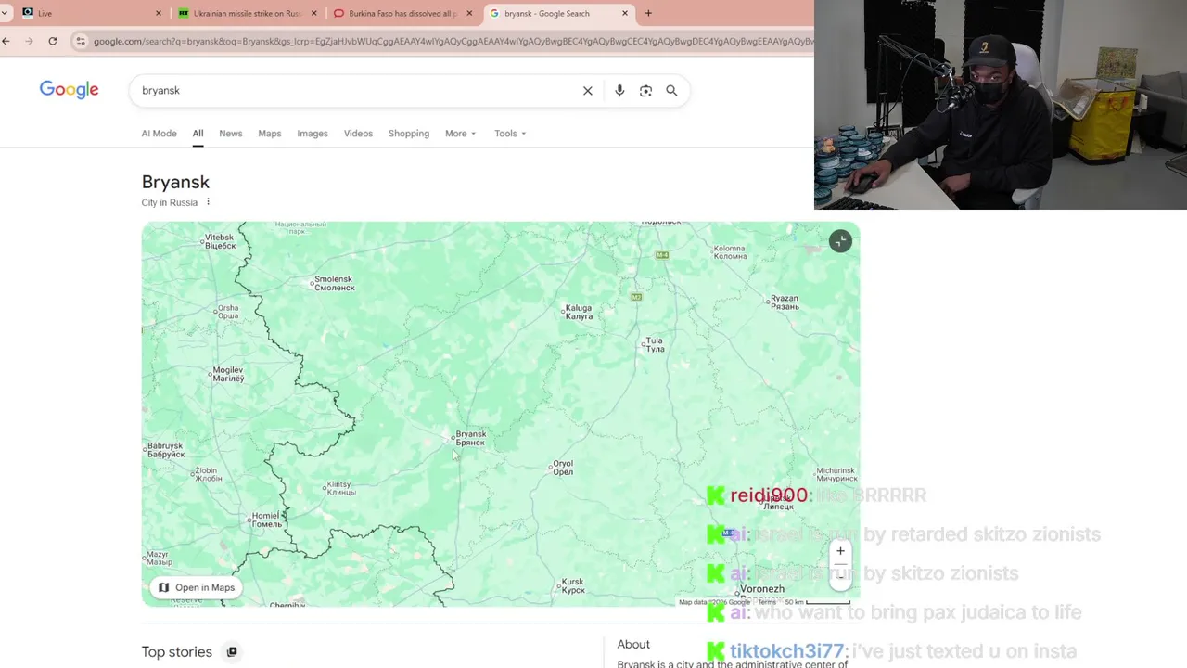Open the Terms link on the map
The image size is (1187, 668).
(767, 602)
